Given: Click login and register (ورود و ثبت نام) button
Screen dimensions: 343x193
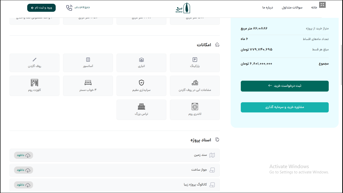Looking at the screenshot, I should tap(41, 8).
